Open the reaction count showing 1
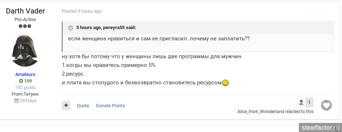 click(x=309, y=102)
